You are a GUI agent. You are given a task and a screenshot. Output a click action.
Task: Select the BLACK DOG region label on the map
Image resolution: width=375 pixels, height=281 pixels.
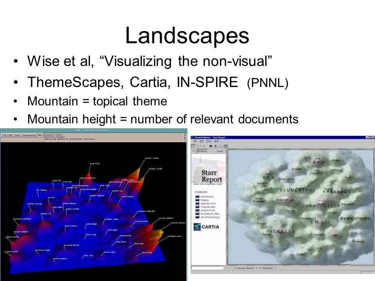tap(355, 219)
